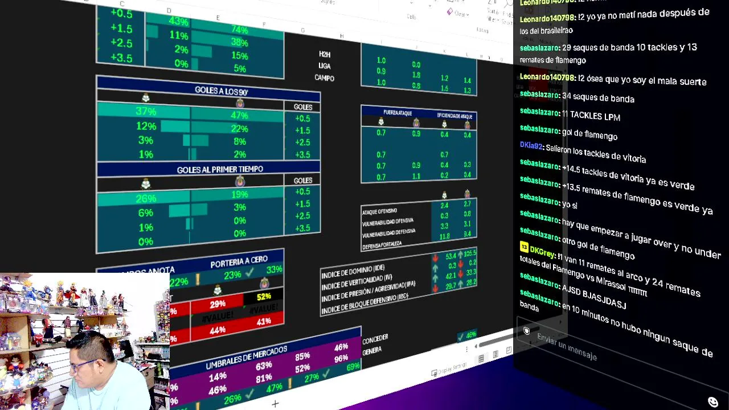Select the EFICIENCIA ATAQUE header
The image size is (729, 410).
point(454,116)
